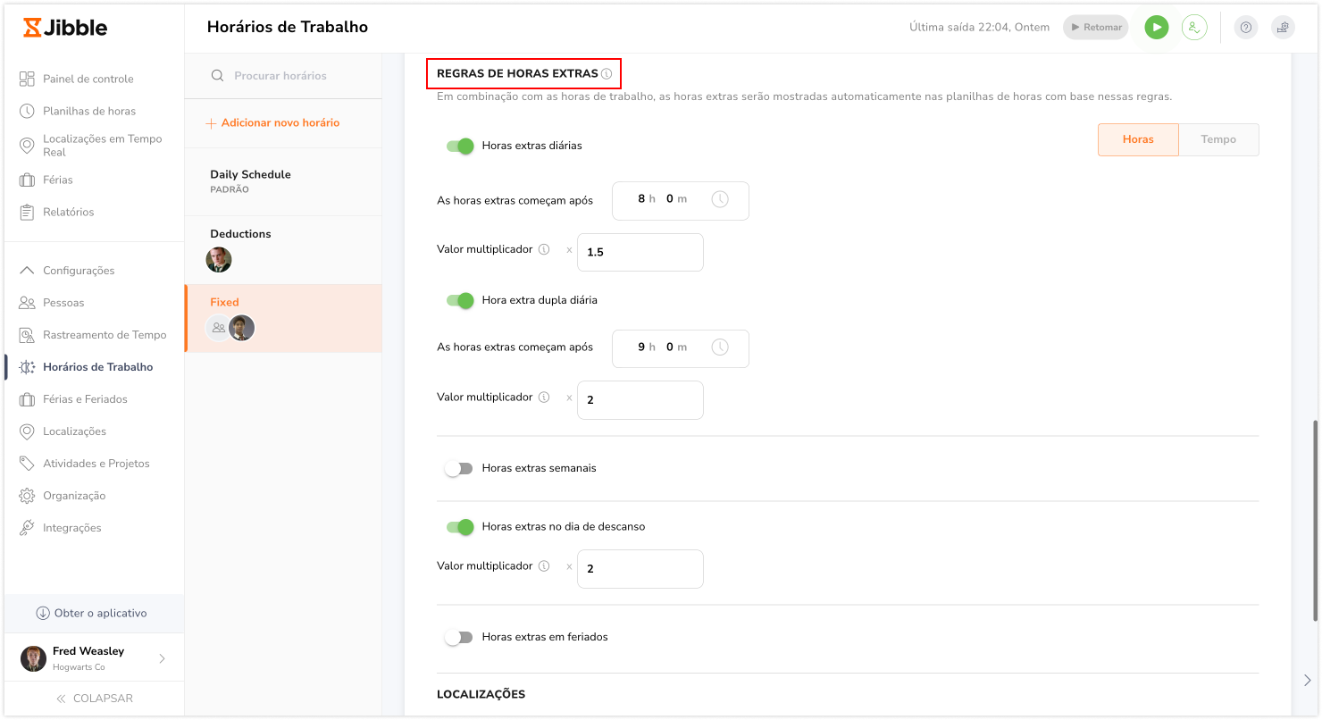1322x720 pixels.
Task: Open the help question mark icon
Action: [x=1246, y=27]
